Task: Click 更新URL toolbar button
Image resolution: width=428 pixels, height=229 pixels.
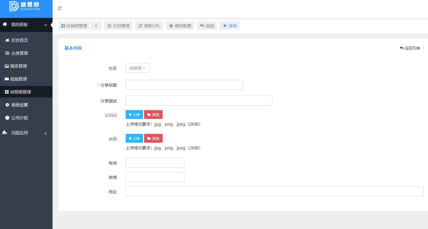Action: tap(149, 26)
